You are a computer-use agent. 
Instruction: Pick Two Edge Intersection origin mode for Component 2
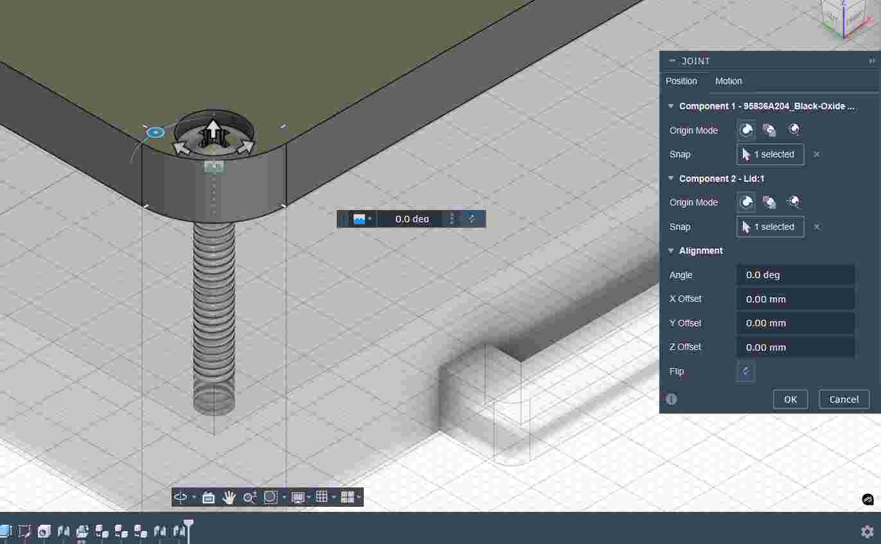point(794,202)
